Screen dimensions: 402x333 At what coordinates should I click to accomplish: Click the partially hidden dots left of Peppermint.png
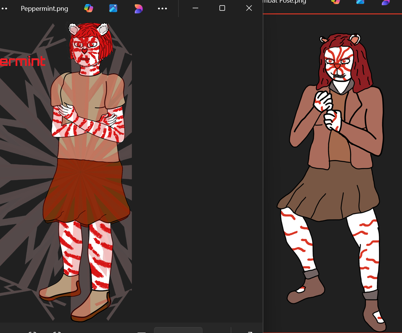4,8
